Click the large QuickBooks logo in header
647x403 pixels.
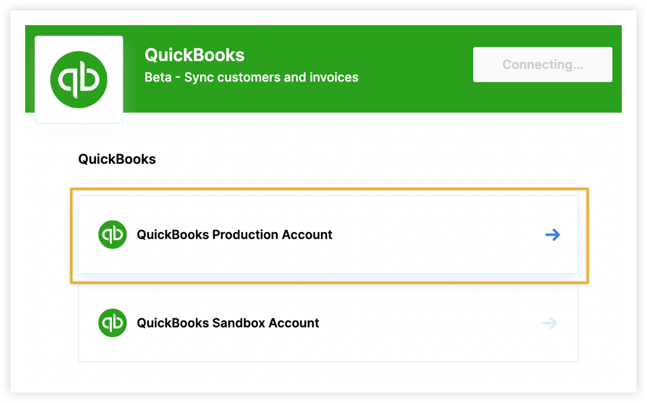[79, 80]
